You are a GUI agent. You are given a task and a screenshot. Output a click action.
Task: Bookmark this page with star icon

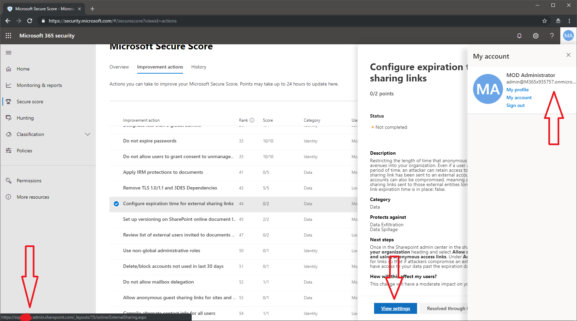pos(545,21)
